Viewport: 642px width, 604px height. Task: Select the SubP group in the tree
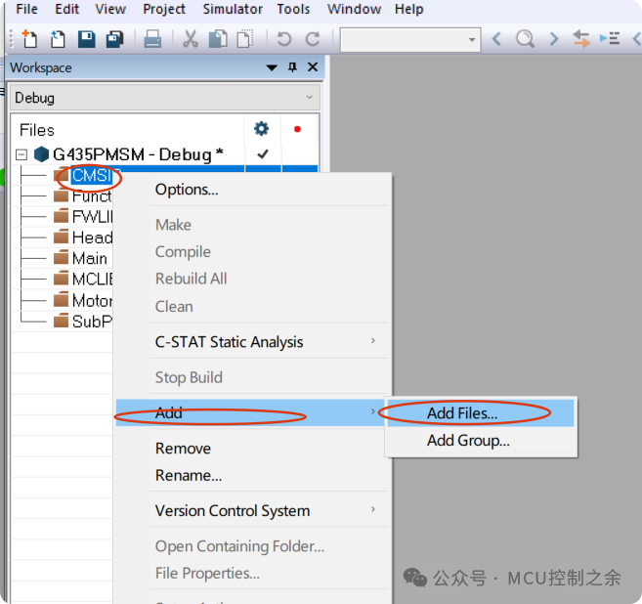92,322
